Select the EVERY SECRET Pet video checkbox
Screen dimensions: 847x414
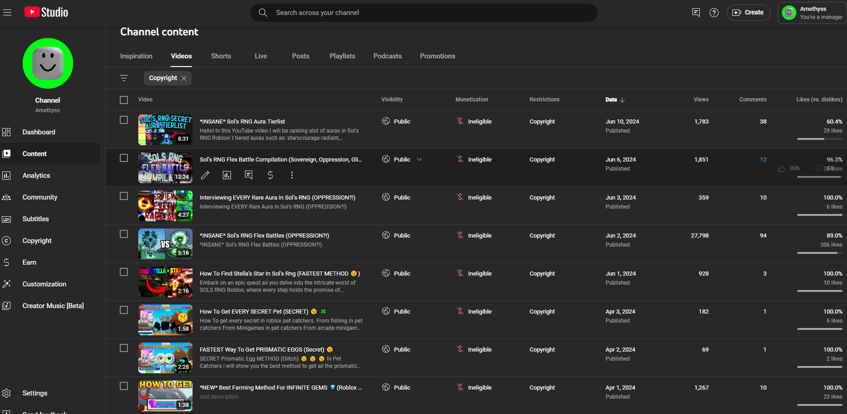124,310
